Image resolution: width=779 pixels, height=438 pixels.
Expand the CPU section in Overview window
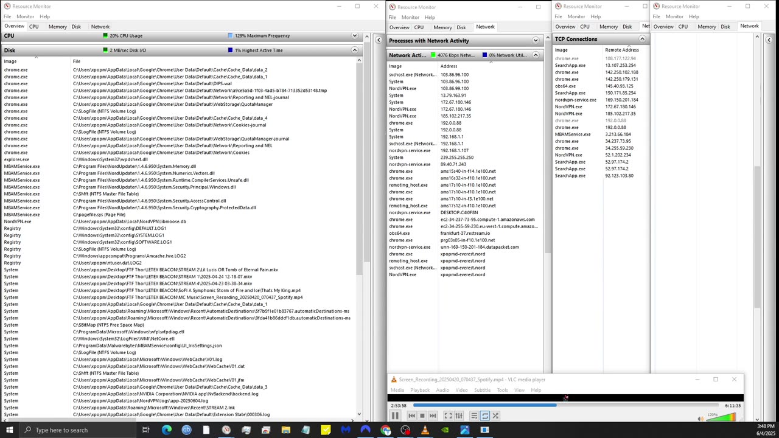tap(354, 36)
